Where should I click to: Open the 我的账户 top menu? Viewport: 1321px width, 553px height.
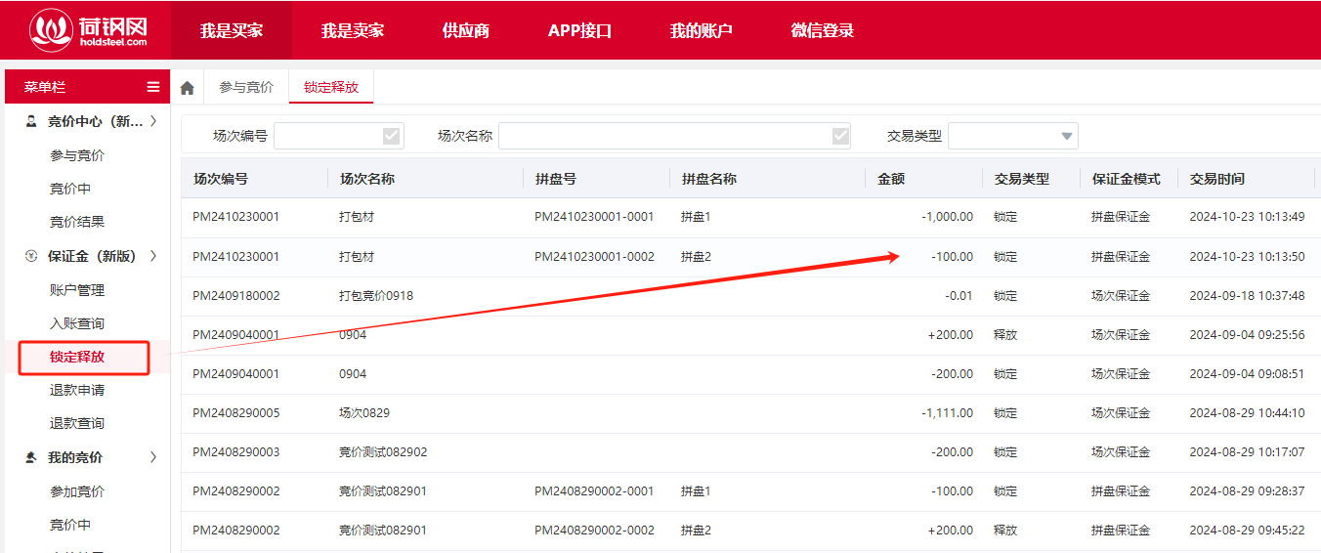[x=701, y=30]
